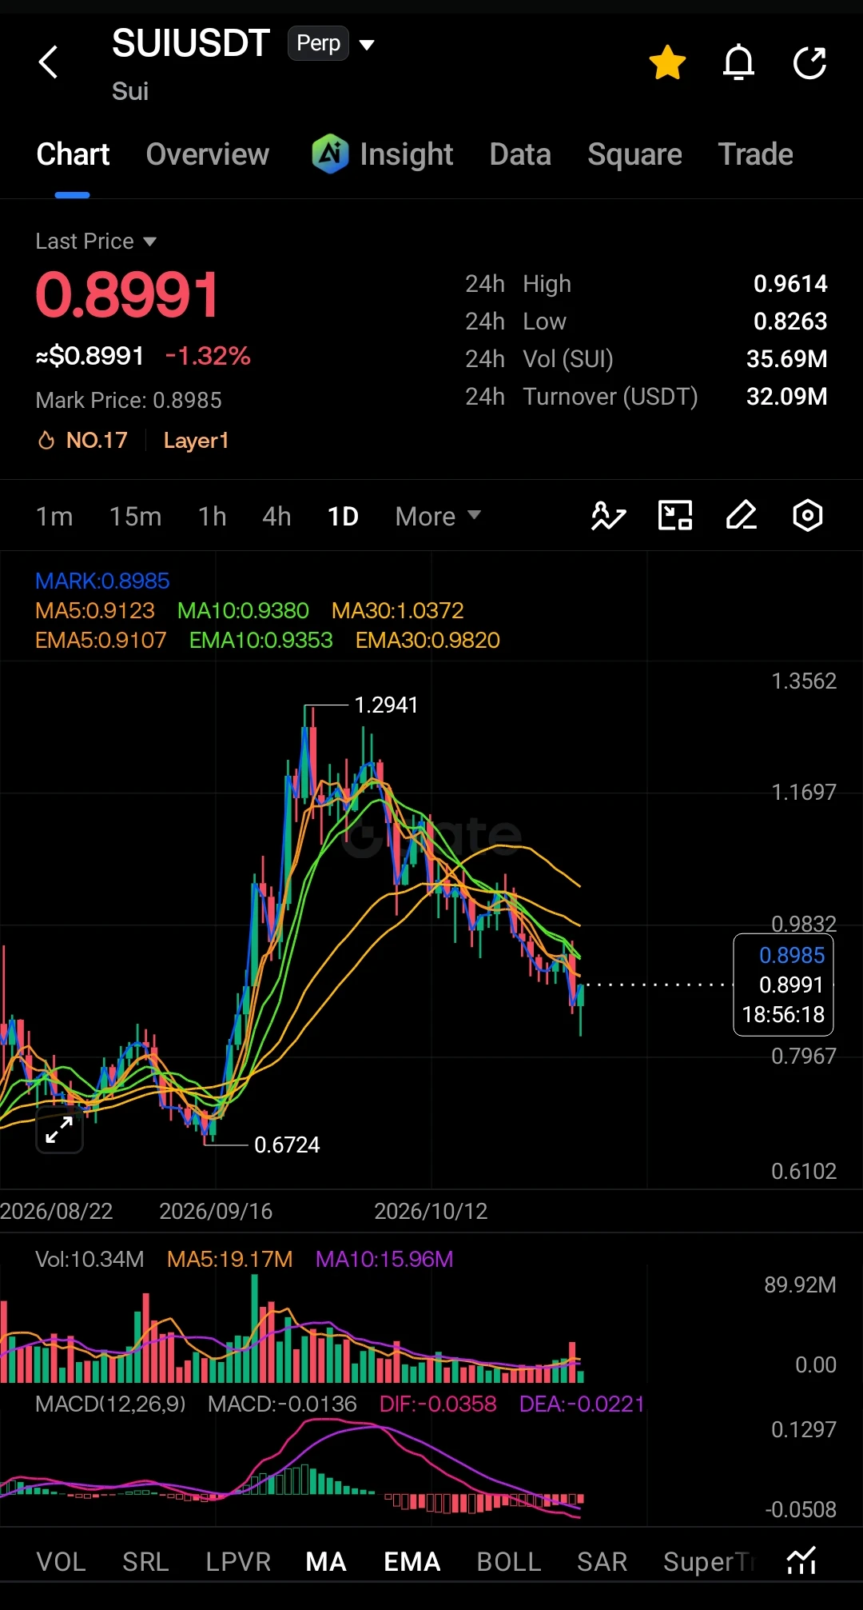Expand chart to fullscreen

click(60, 1130)
